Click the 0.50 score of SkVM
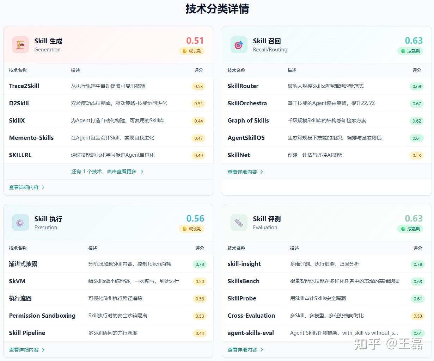Screen dimensions: 434x361 [x=200, y=282]
